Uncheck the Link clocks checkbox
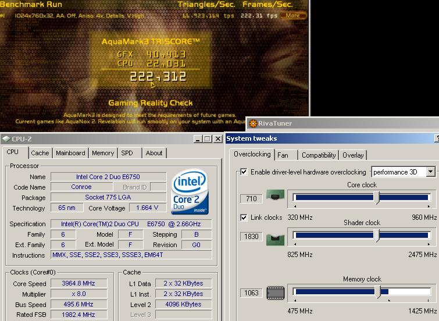Screen dimensions: 439x321 click(244, 217)
